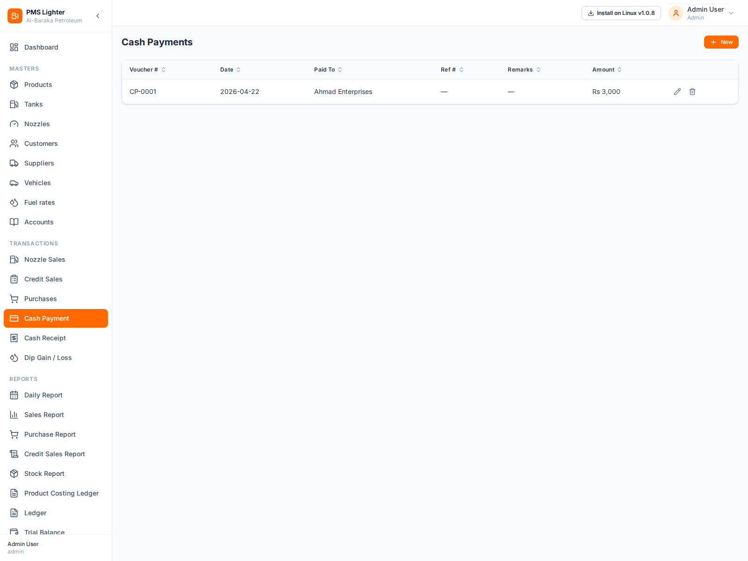Viewport: 748px width, 561px height.
Task: Click the Products box icon
Action: [x=14, y=85]
